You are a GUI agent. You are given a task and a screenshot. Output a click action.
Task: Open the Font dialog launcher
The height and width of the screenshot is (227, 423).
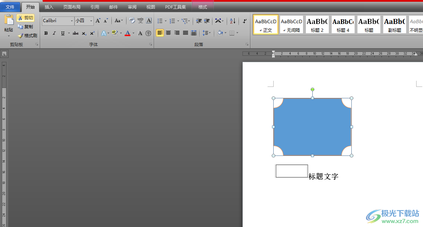tap(150, 44)
